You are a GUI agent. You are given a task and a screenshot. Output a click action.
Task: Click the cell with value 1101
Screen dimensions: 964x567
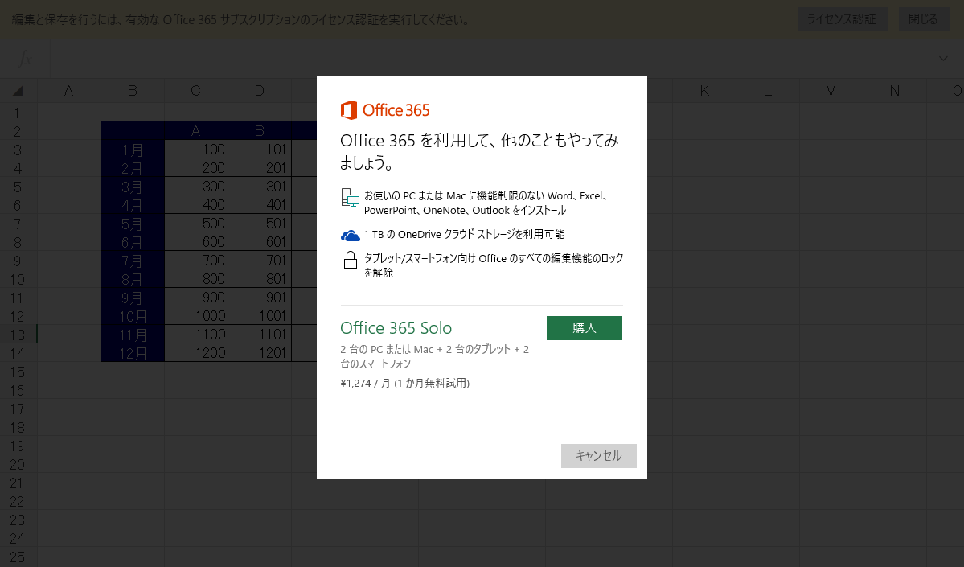[260, 335]
